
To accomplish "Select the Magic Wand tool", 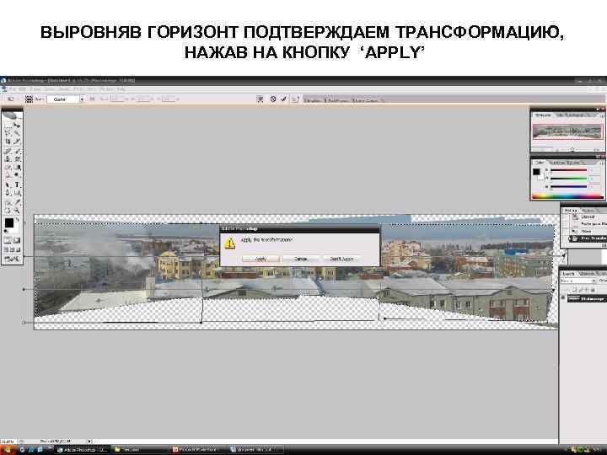I will click(x=17, y=133).
